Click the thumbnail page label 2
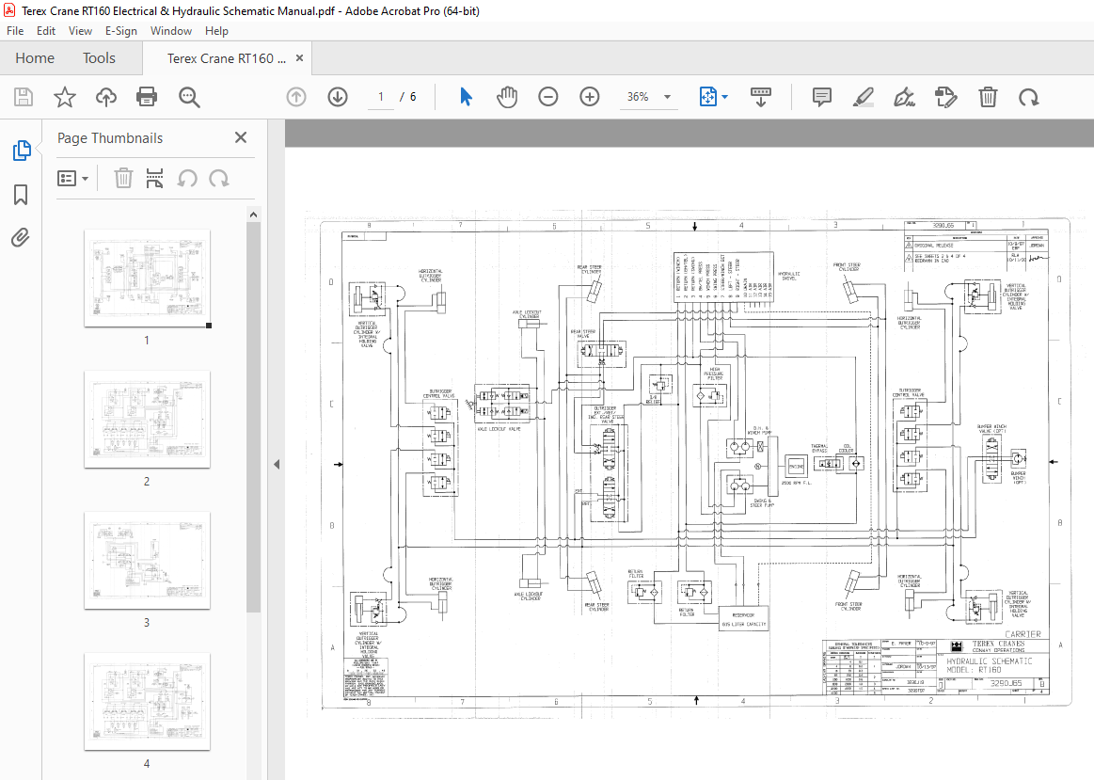Screen dimensions: 1094x780 [x=147, y=482]
